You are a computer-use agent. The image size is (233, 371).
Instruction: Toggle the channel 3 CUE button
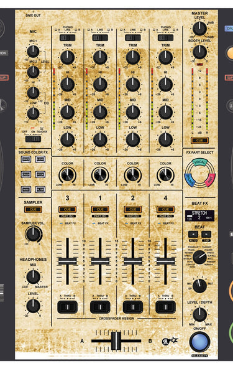click(x=68, y=209)
